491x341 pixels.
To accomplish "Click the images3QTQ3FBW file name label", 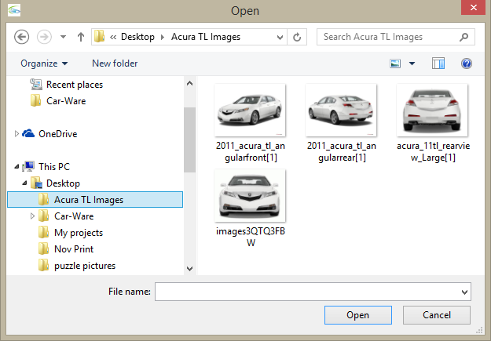I will [251, 237].
